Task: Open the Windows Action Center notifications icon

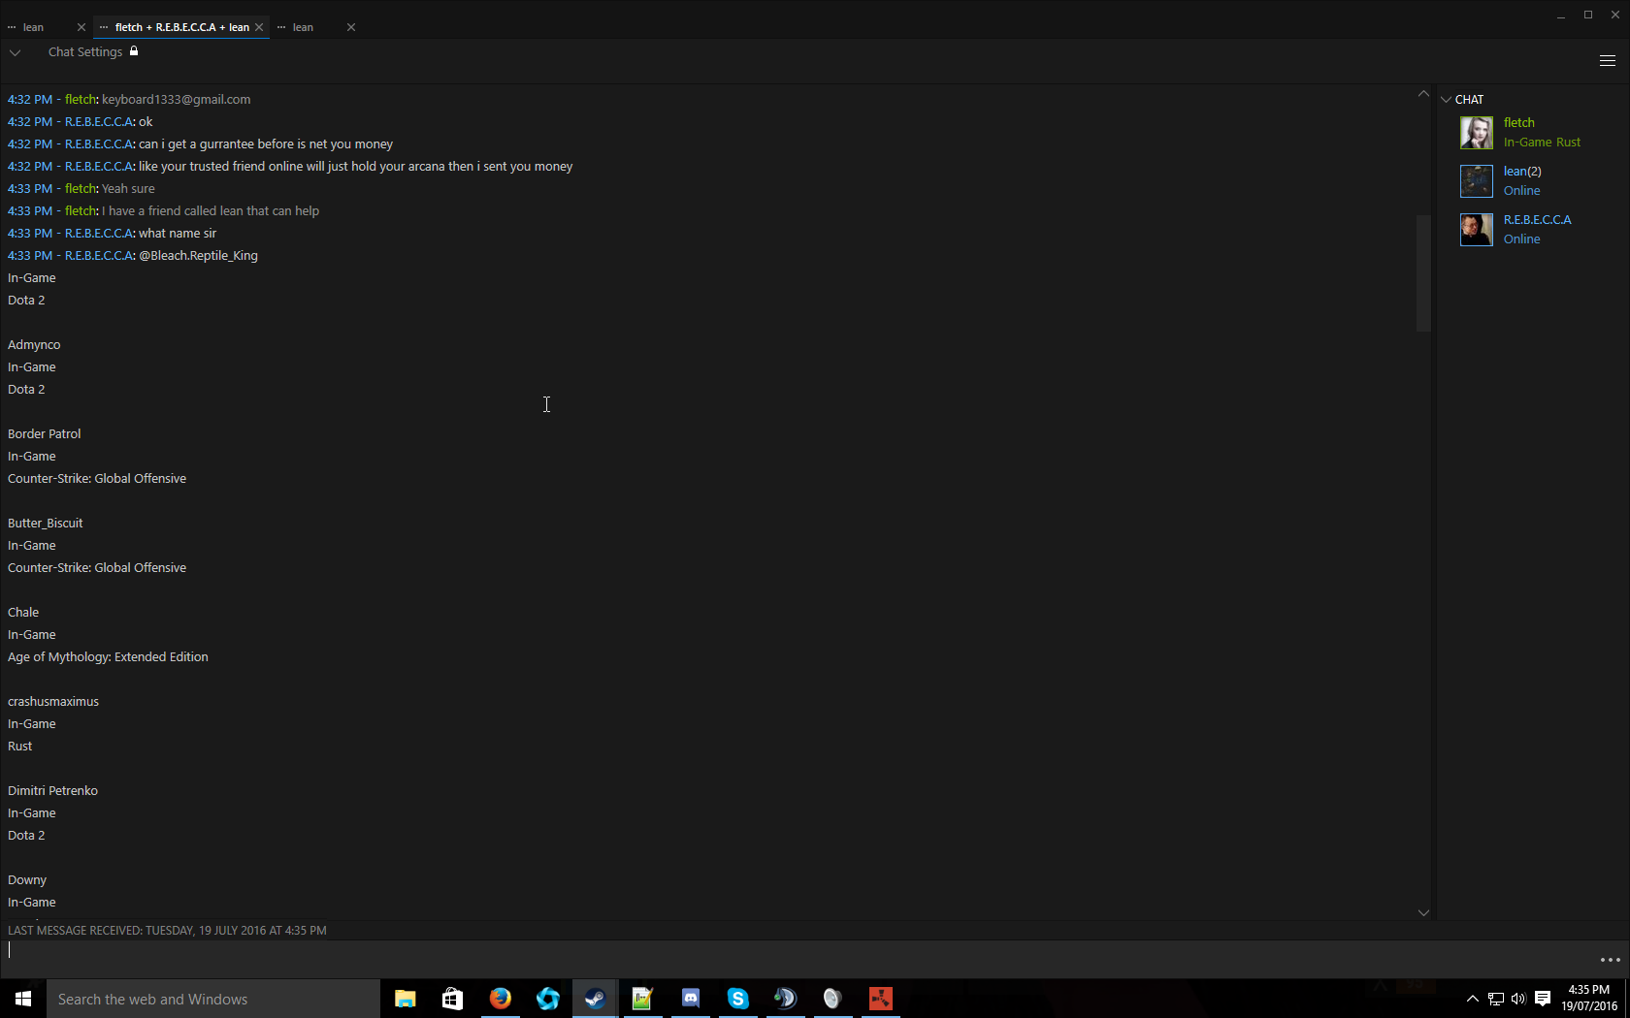Action: click(x=1543, y=999)
